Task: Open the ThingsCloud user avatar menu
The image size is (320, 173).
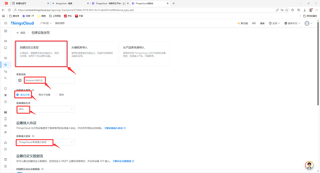Action: click(x=308, y=23)
